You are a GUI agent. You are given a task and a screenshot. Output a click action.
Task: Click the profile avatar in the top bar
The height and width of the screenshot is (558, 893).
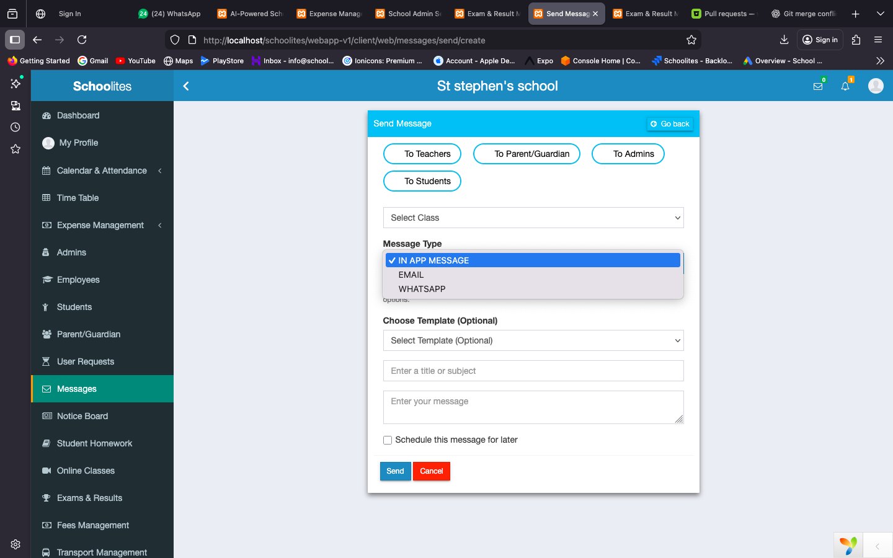pyautogui.click(x=876, y=86)
